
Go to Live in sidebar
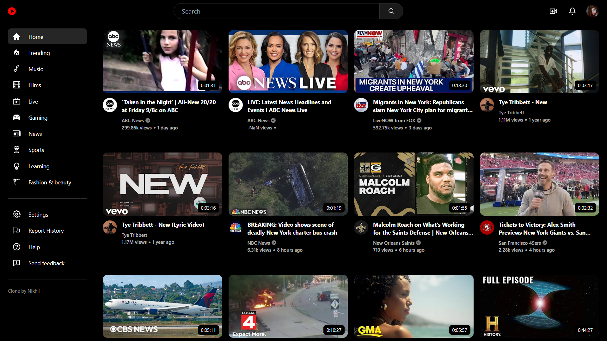point(33,101)
